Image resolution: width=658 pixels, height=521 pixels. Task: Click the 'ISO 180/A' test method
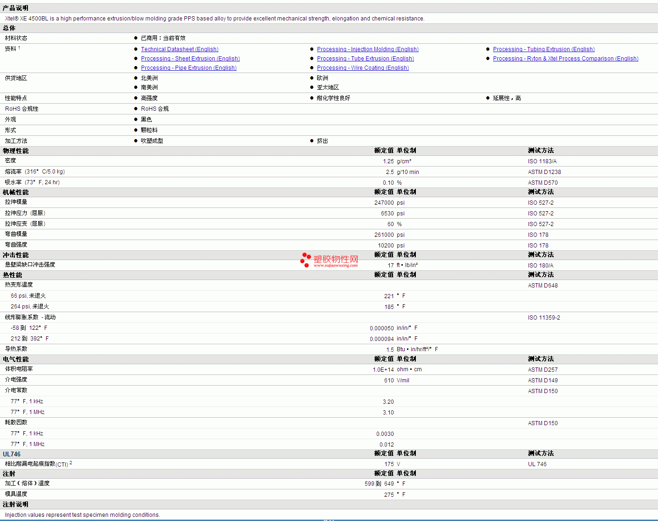click(541, 266)
